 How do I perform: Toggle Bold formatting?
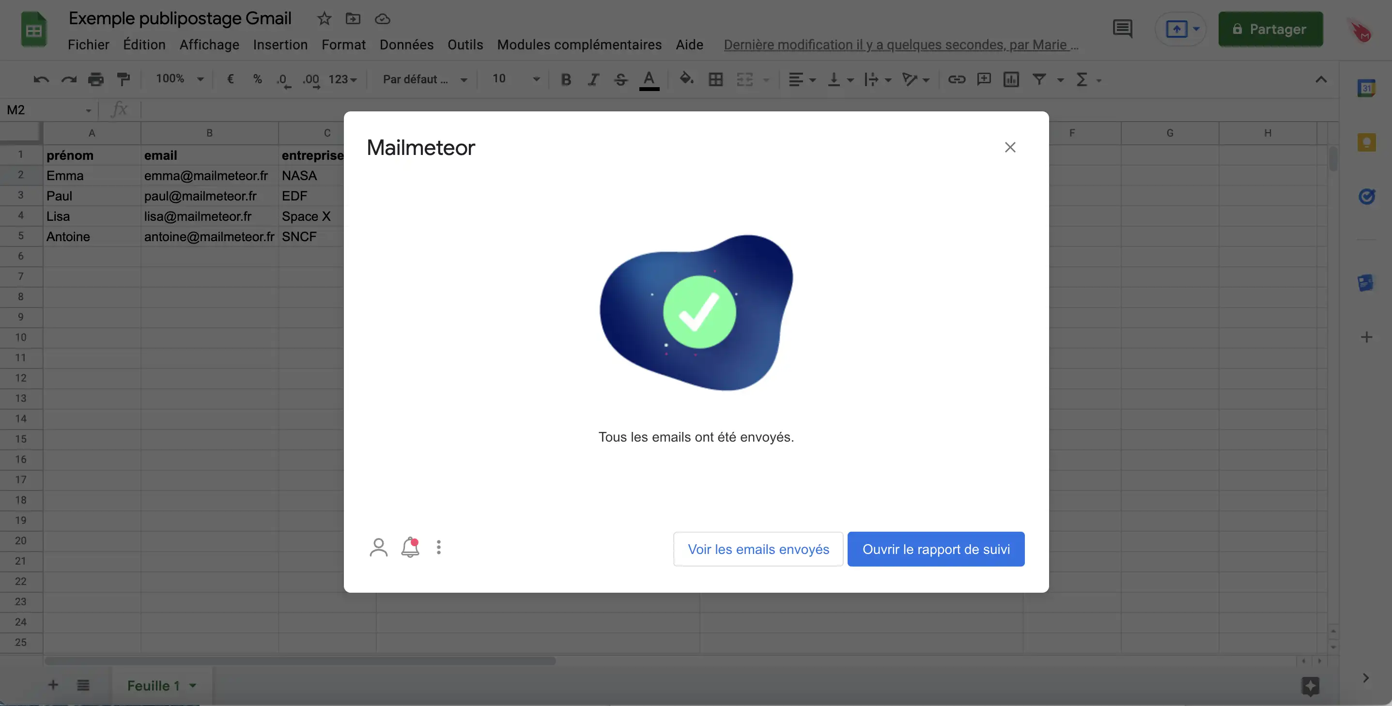[x=566, y=79]
